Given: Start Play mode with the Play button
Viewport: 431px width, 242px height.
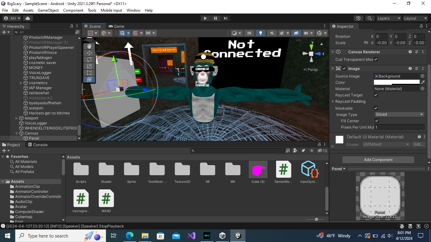Looking at the screenshot, I should (205, 18).
